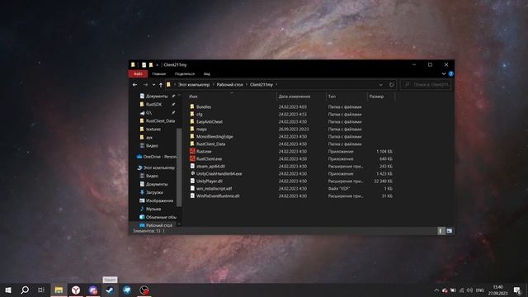
Task: Switch to the Вид ribbon tab
Action: point(207,73)
